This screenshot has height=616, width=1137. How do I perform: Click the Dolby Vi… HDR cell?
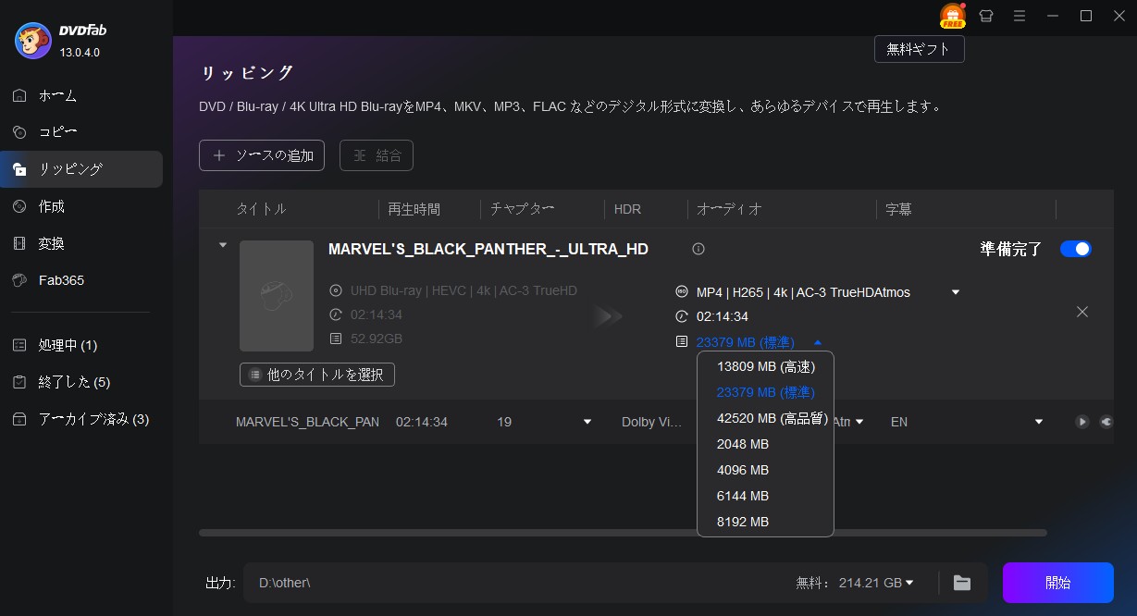pos(652,422)
